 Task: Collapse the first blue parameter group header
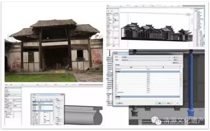tap(147, 72)
